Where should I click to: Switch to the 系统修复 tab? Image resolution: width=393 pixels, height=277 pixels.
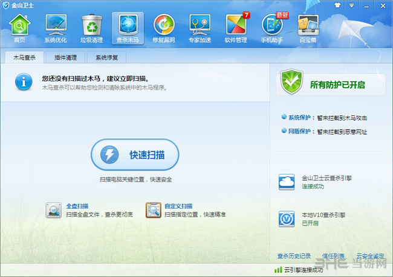click(x=106, y=58)
